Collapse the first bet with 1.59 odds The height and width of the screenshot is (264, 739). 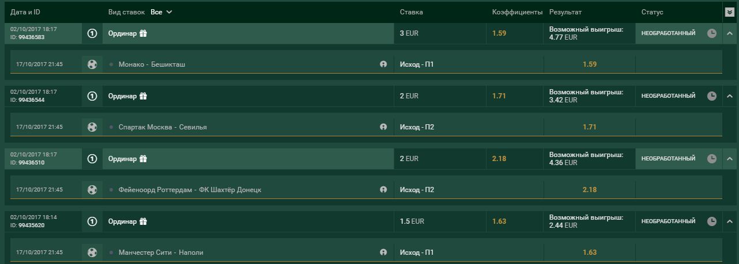(729, 33)
